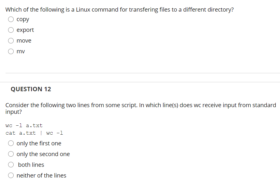The height and width of the screenshot is (183, 280).
Task: Select the radio button for 'copy'
Action: [x=11, y=19]
